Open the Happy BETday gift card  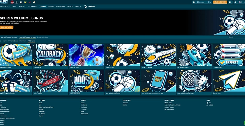[x=16, y=82]
